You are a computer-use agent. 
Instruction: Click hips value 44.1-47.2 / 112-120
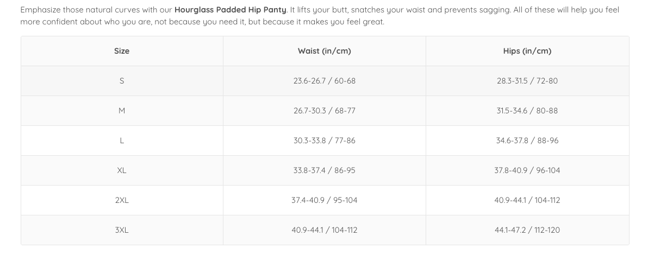527,230
